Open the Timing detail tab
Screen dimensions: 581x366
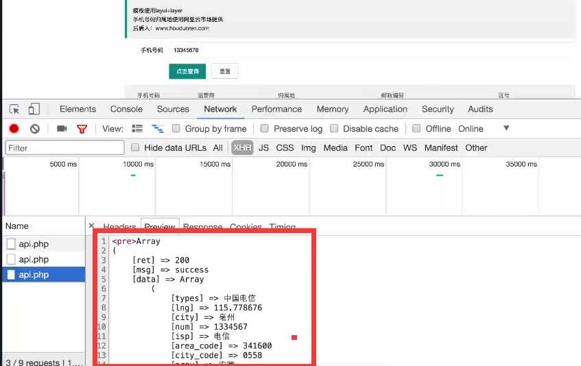[283, 225]
